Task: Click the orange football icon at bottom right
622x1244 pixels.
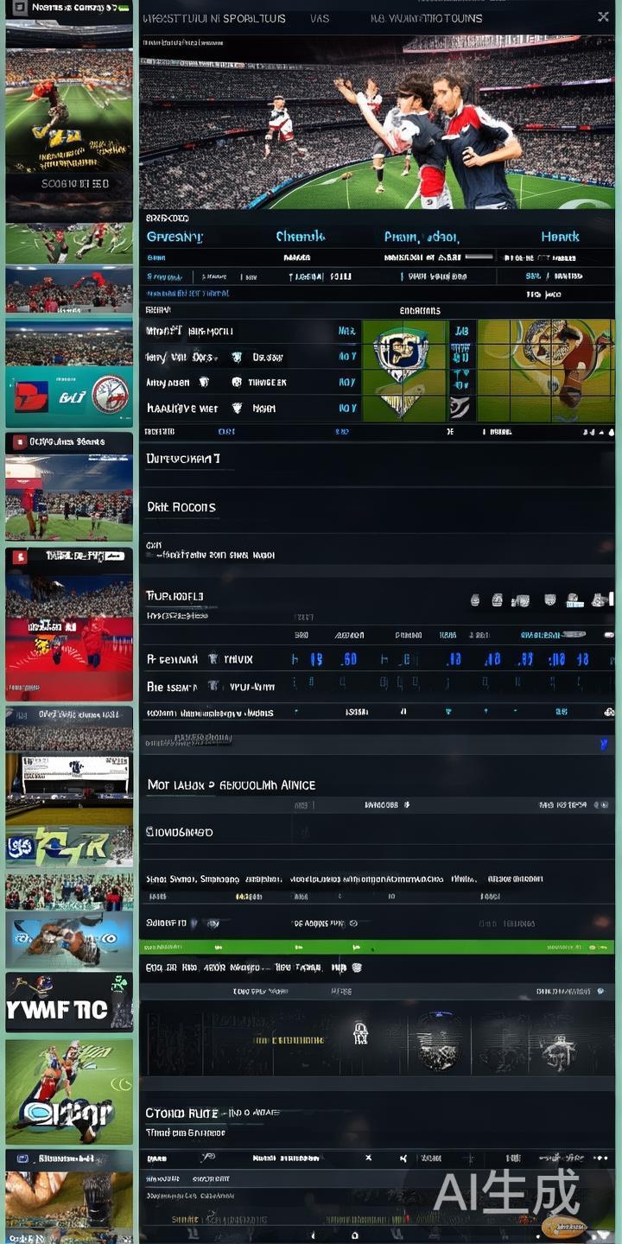Action: (x=563, y=1225)
